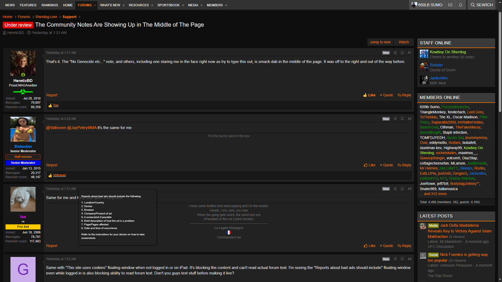Show '... and 312 more' members
This screenshot has width=502, height=282.
433,194
